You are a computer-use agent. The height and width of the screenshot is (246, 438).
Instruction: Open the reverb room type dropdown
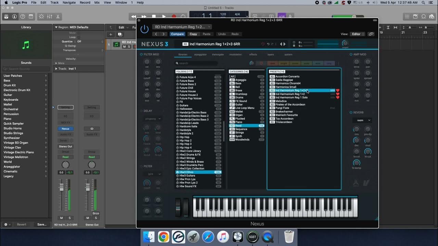(x=362, y=120)
